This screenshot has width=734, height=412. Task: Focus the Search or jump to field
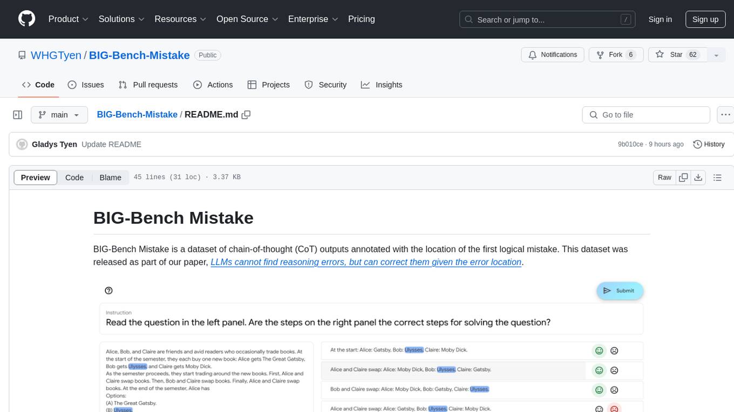click(548, 19)
